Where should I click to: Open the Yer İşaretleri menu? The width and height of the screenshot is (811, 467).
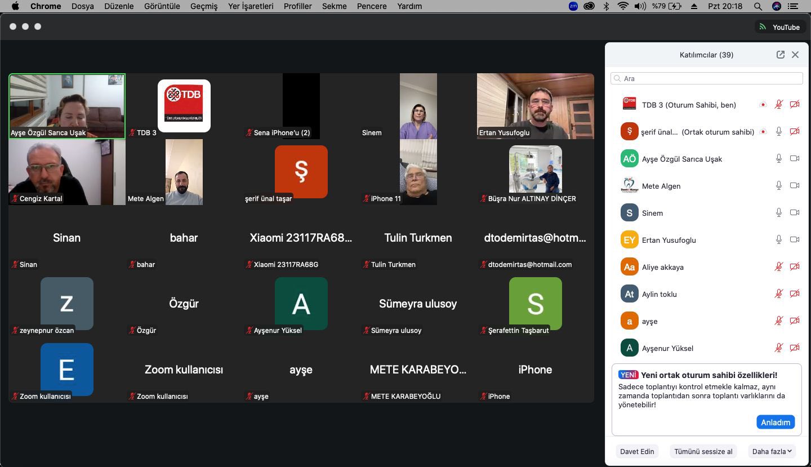(x=251, y=6)
